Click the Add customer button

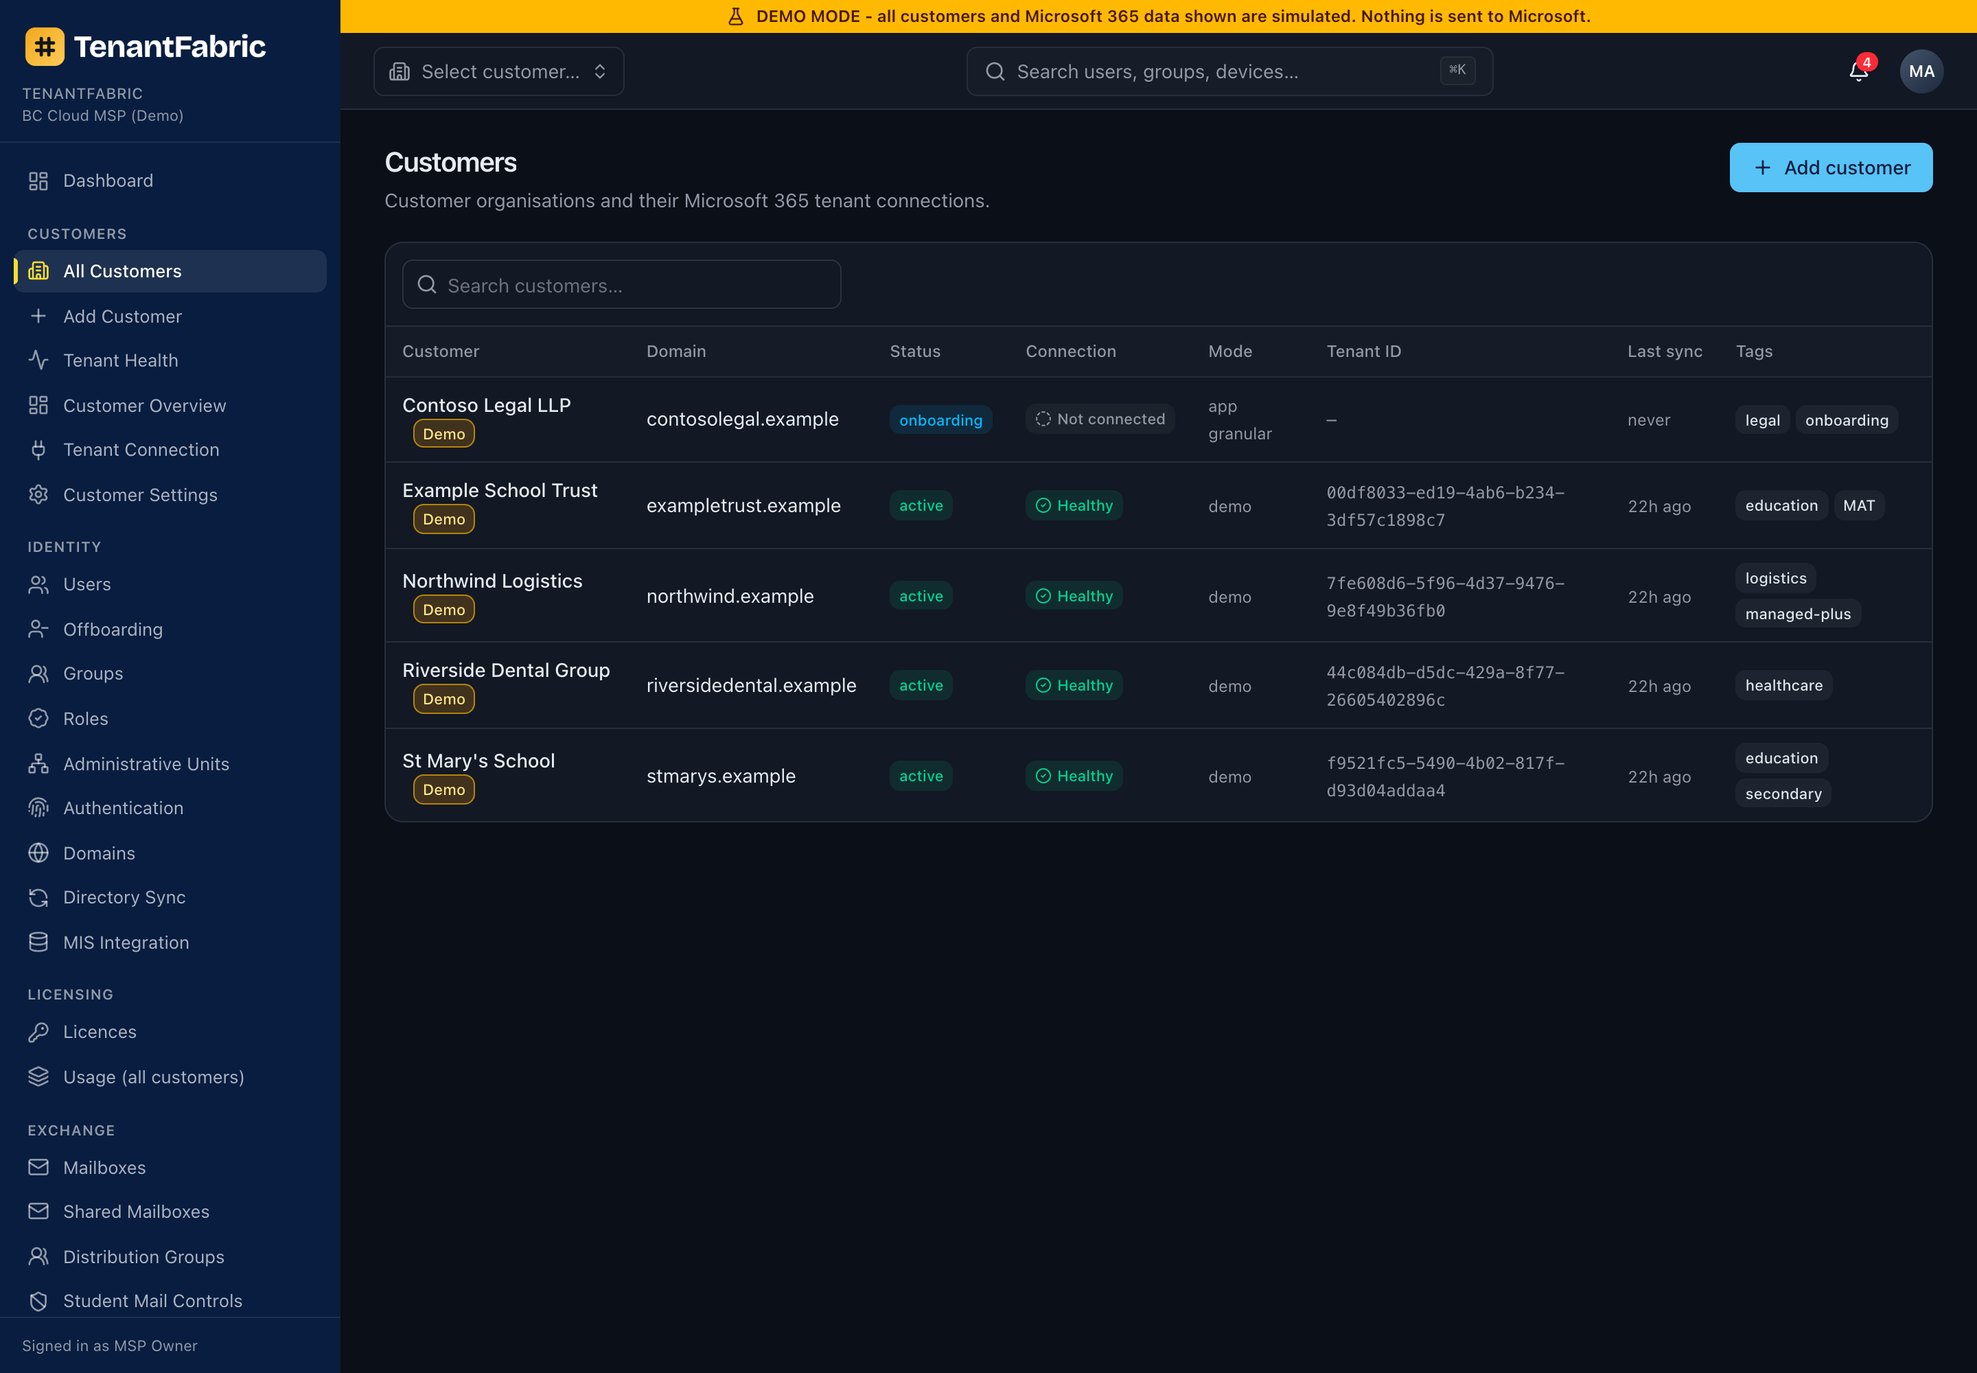pyautogui.click(x=1831, y=168)
